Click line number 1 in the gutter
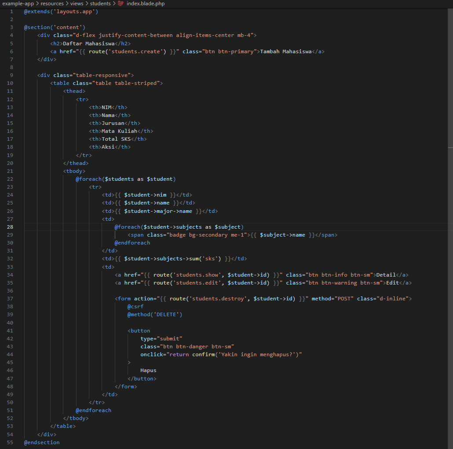Viewport: 453px width, 449px height. point(11,11)
